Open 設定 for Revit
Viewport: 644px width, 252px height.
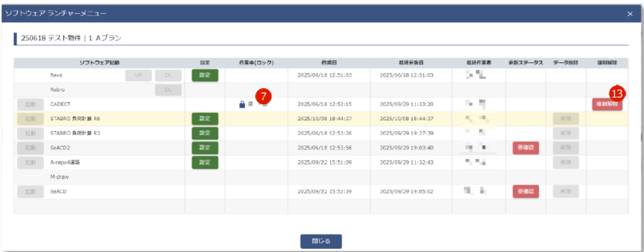tap(204, 75)
